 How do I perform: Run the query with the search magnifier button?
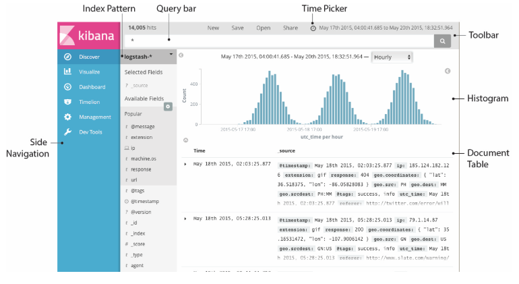click(442, 41)
